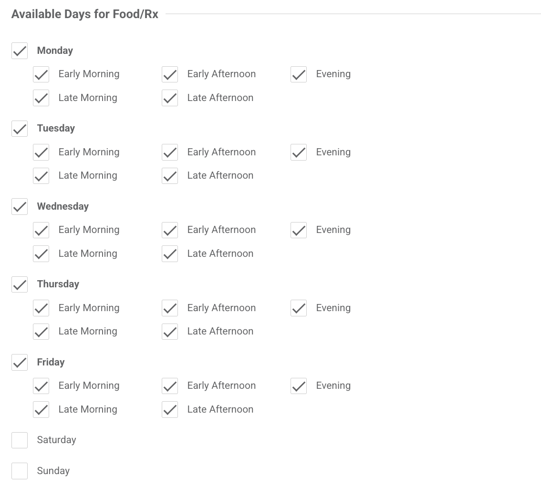The width and height of the screenshot is (541, 486).
Task: Uncheck the Friday day checkbox
Action: click(x=20, y=363)
